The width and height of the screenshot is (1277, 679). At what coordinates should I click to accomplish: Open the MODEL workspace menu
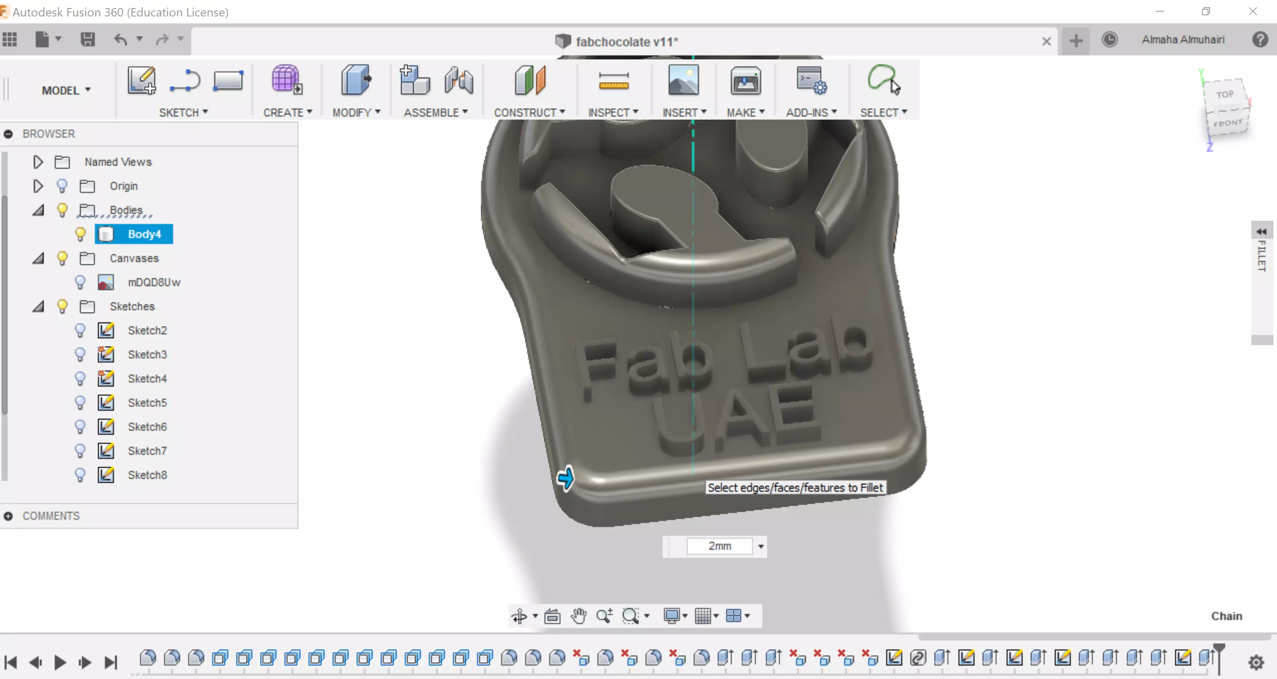click(x=66, y=90)
